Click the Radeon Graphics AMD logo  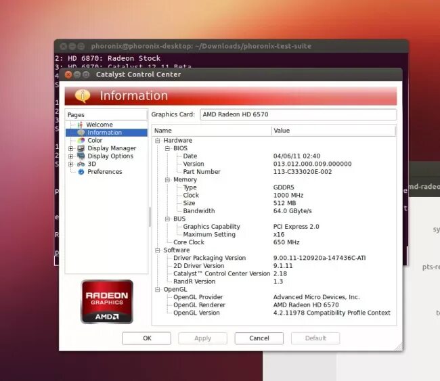click(107, 302)
